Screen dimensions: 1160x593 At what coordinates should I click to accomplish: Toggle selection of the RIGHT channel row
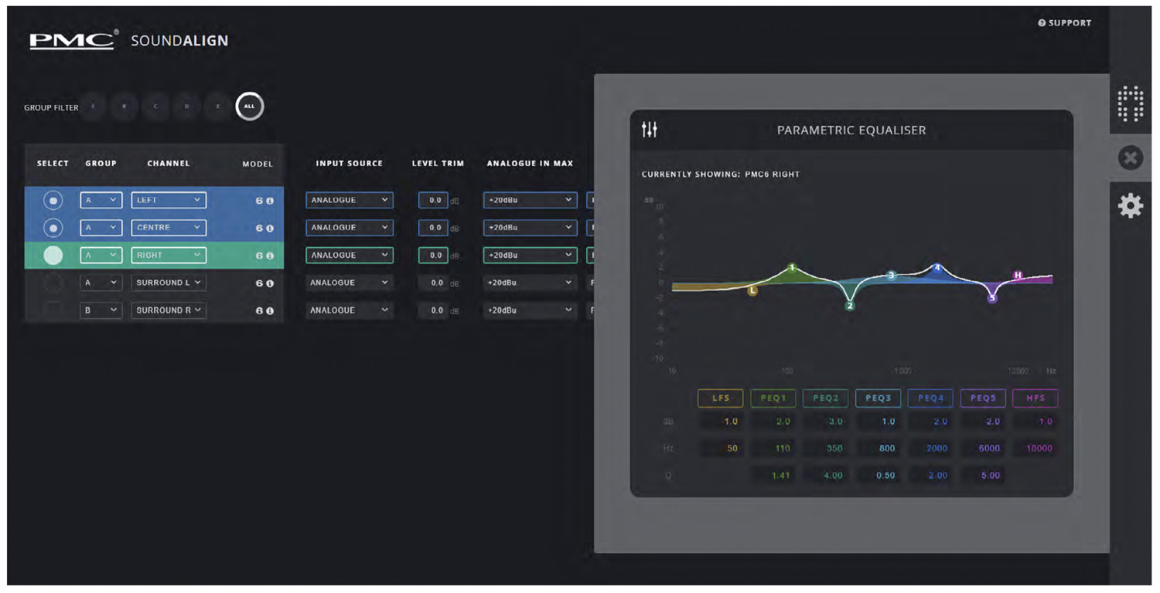point(53,256)
